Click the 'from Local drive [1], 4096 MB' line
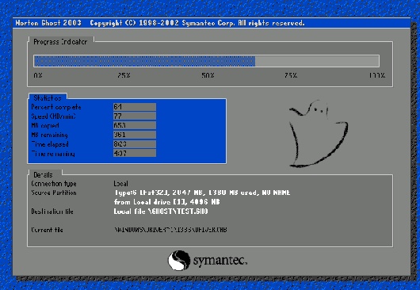The height and width of the screenshot is (290, 420). point(167,202)
